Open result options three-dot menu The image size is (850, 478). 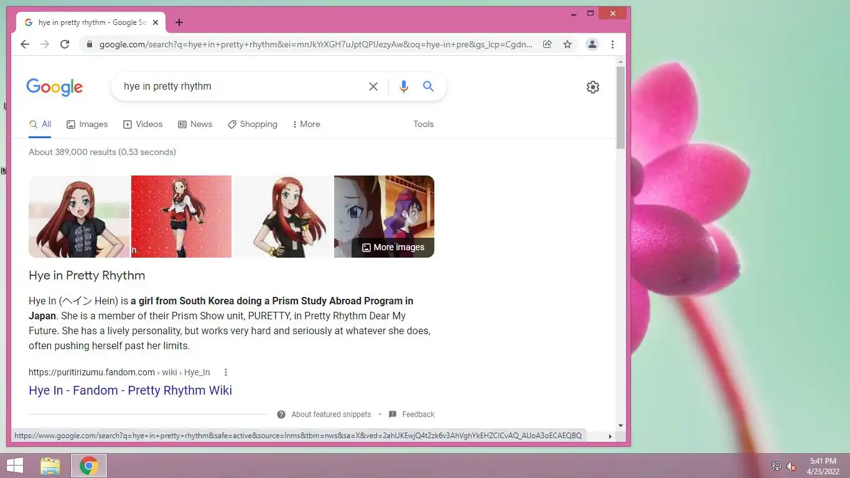pyautogui.click(x=226, y=372)
